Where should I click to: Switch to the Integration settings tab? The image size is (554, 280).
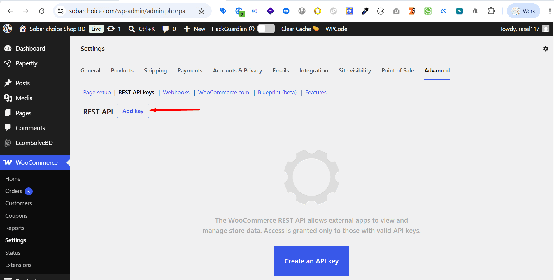[314, 70]
